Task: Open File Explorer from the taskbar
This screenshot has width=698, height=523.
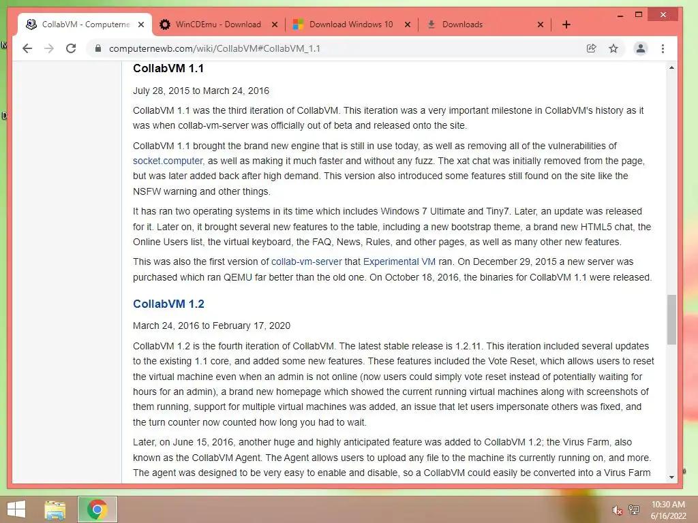Action: [55, 509]
